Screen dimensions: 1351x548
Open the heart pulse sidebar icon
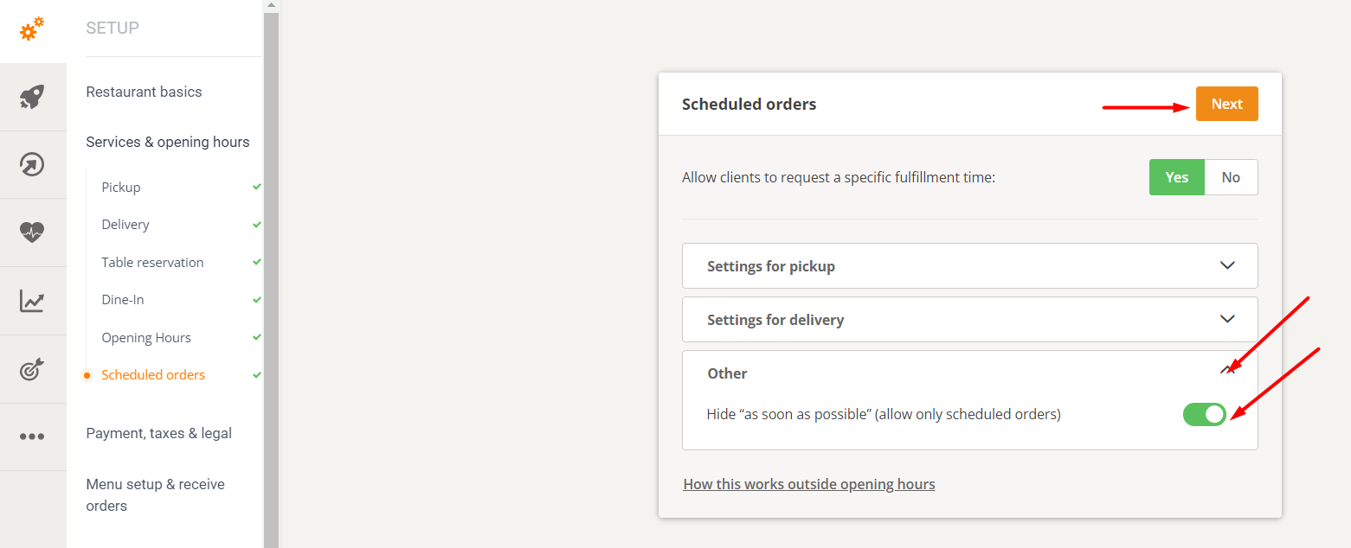tap(32, 232)
